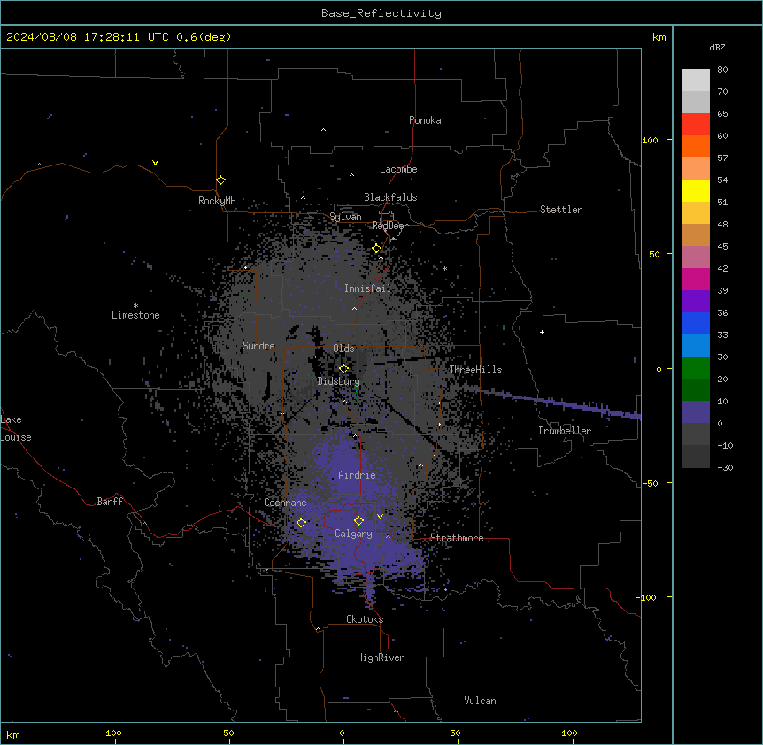Select the 54 dBZ yellow color swatch
This screenshot has height=745, width=763.
pos(696,190)
